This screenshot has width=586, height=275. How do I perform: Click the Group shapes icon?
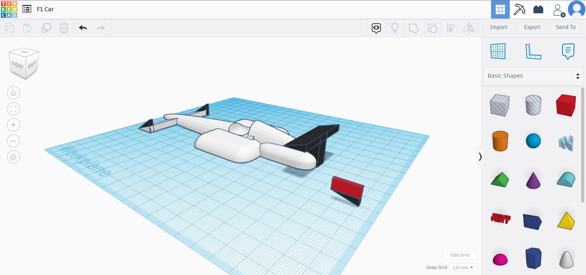[414, 28]
